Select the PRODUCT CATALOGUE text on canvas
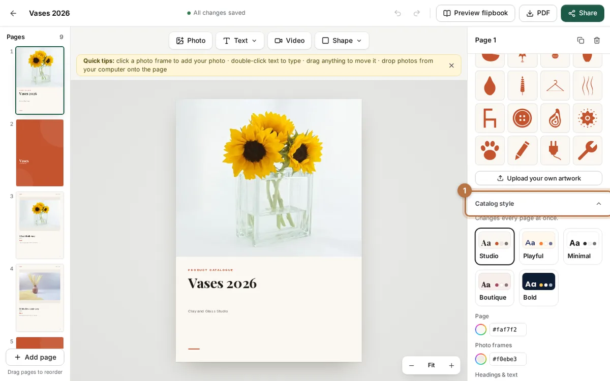 (210, 270)
